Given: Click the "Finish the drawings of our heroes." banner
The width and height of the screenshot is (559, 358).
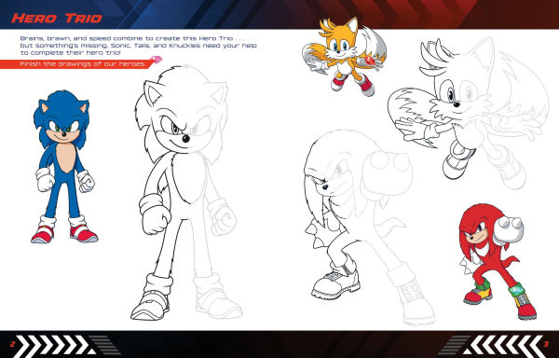Looking at the screenshot, I should 77,64.
